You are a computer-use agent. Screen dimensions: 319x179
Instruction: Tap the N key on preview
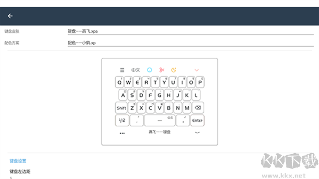pos(178,108)
